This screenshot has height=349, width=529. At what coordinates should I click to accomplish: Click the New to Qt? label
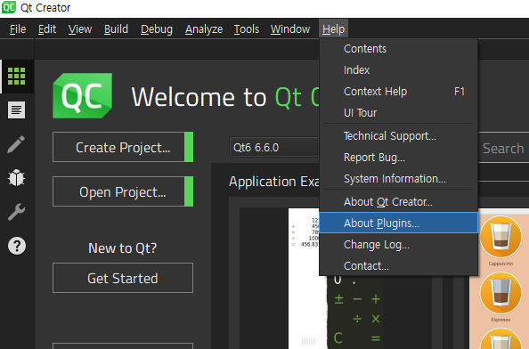click(123, 248)
